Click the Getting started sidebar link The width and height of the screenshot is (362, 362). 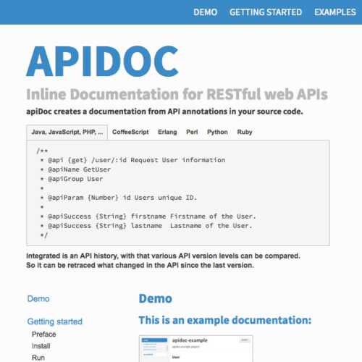pos(55,321)
